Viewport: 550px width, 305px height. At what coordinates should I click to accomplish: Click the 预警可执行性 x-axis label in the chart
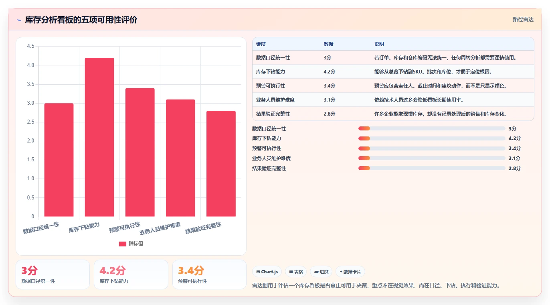tap(125, 227)
